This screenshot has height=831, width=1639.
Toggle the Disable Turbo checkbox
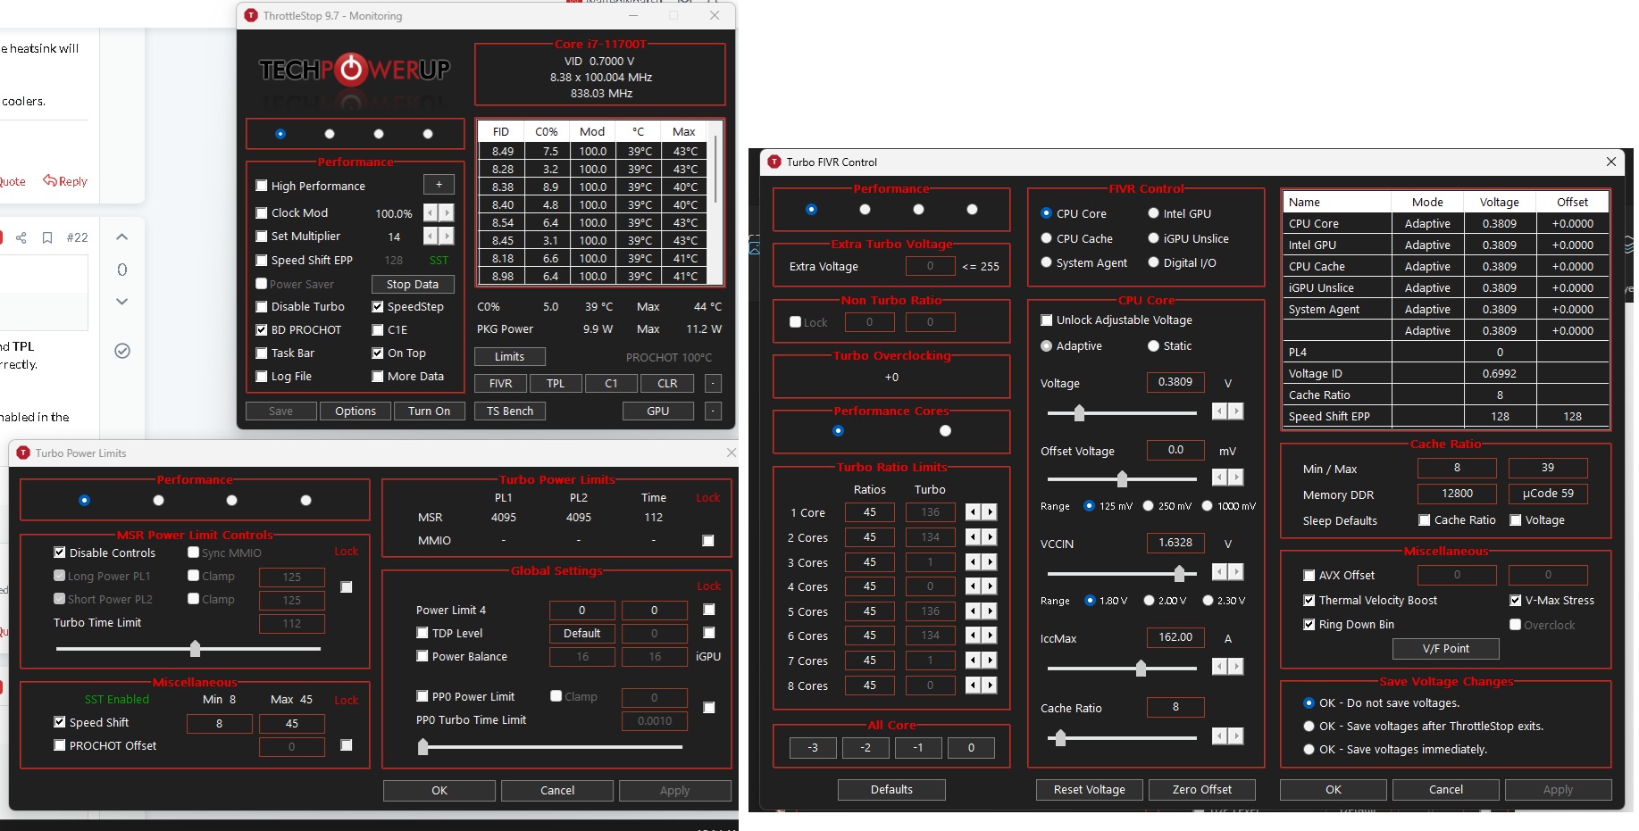click(x=262, y=306)
